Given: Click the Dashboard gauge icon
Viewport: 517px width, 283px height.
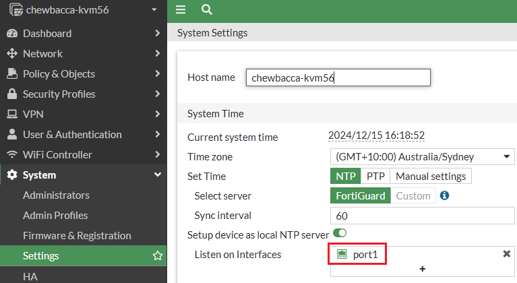Looking at the screenshot, I should (x=11, y=34).
